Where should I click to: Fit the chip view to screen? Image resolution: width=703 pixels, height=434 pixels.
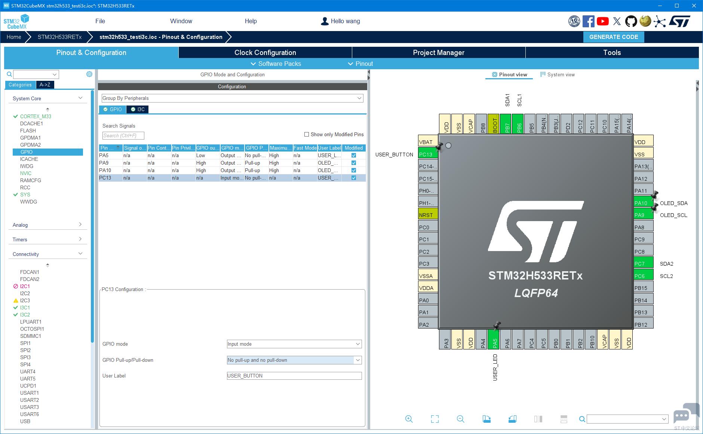435,419
